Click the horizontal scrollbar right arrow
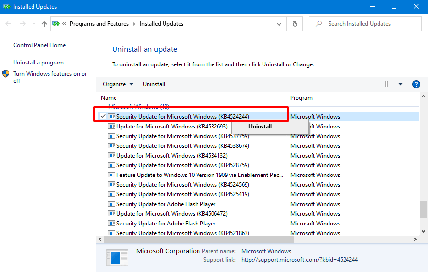Viewport: 428px width, 272px height. 415,239
